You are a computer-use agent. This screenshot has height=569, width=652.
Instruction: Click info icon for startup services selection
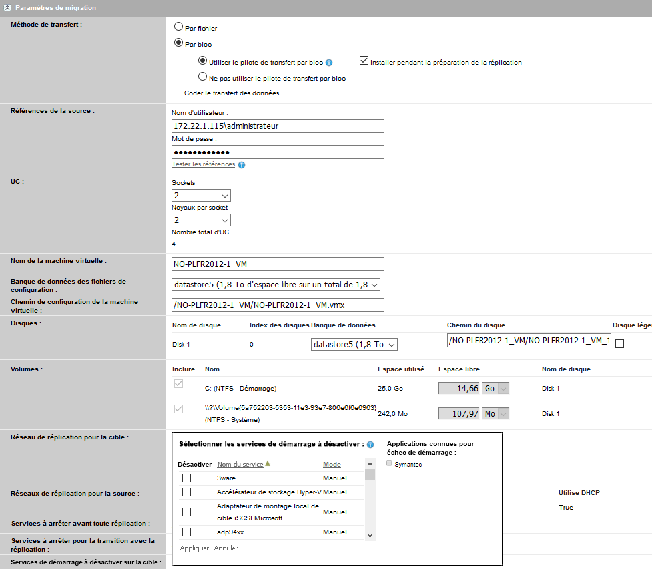pyautogui.click(x=370, y=444)
